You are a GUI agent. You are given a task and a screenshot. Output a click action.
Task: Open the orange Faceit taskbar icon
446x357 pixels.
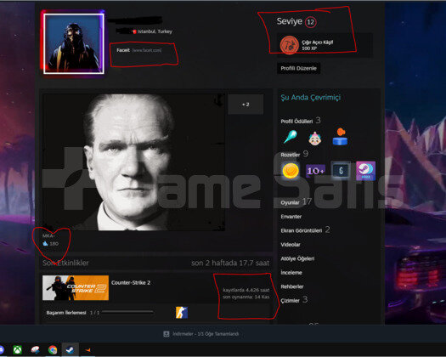(x=88, y=350)
